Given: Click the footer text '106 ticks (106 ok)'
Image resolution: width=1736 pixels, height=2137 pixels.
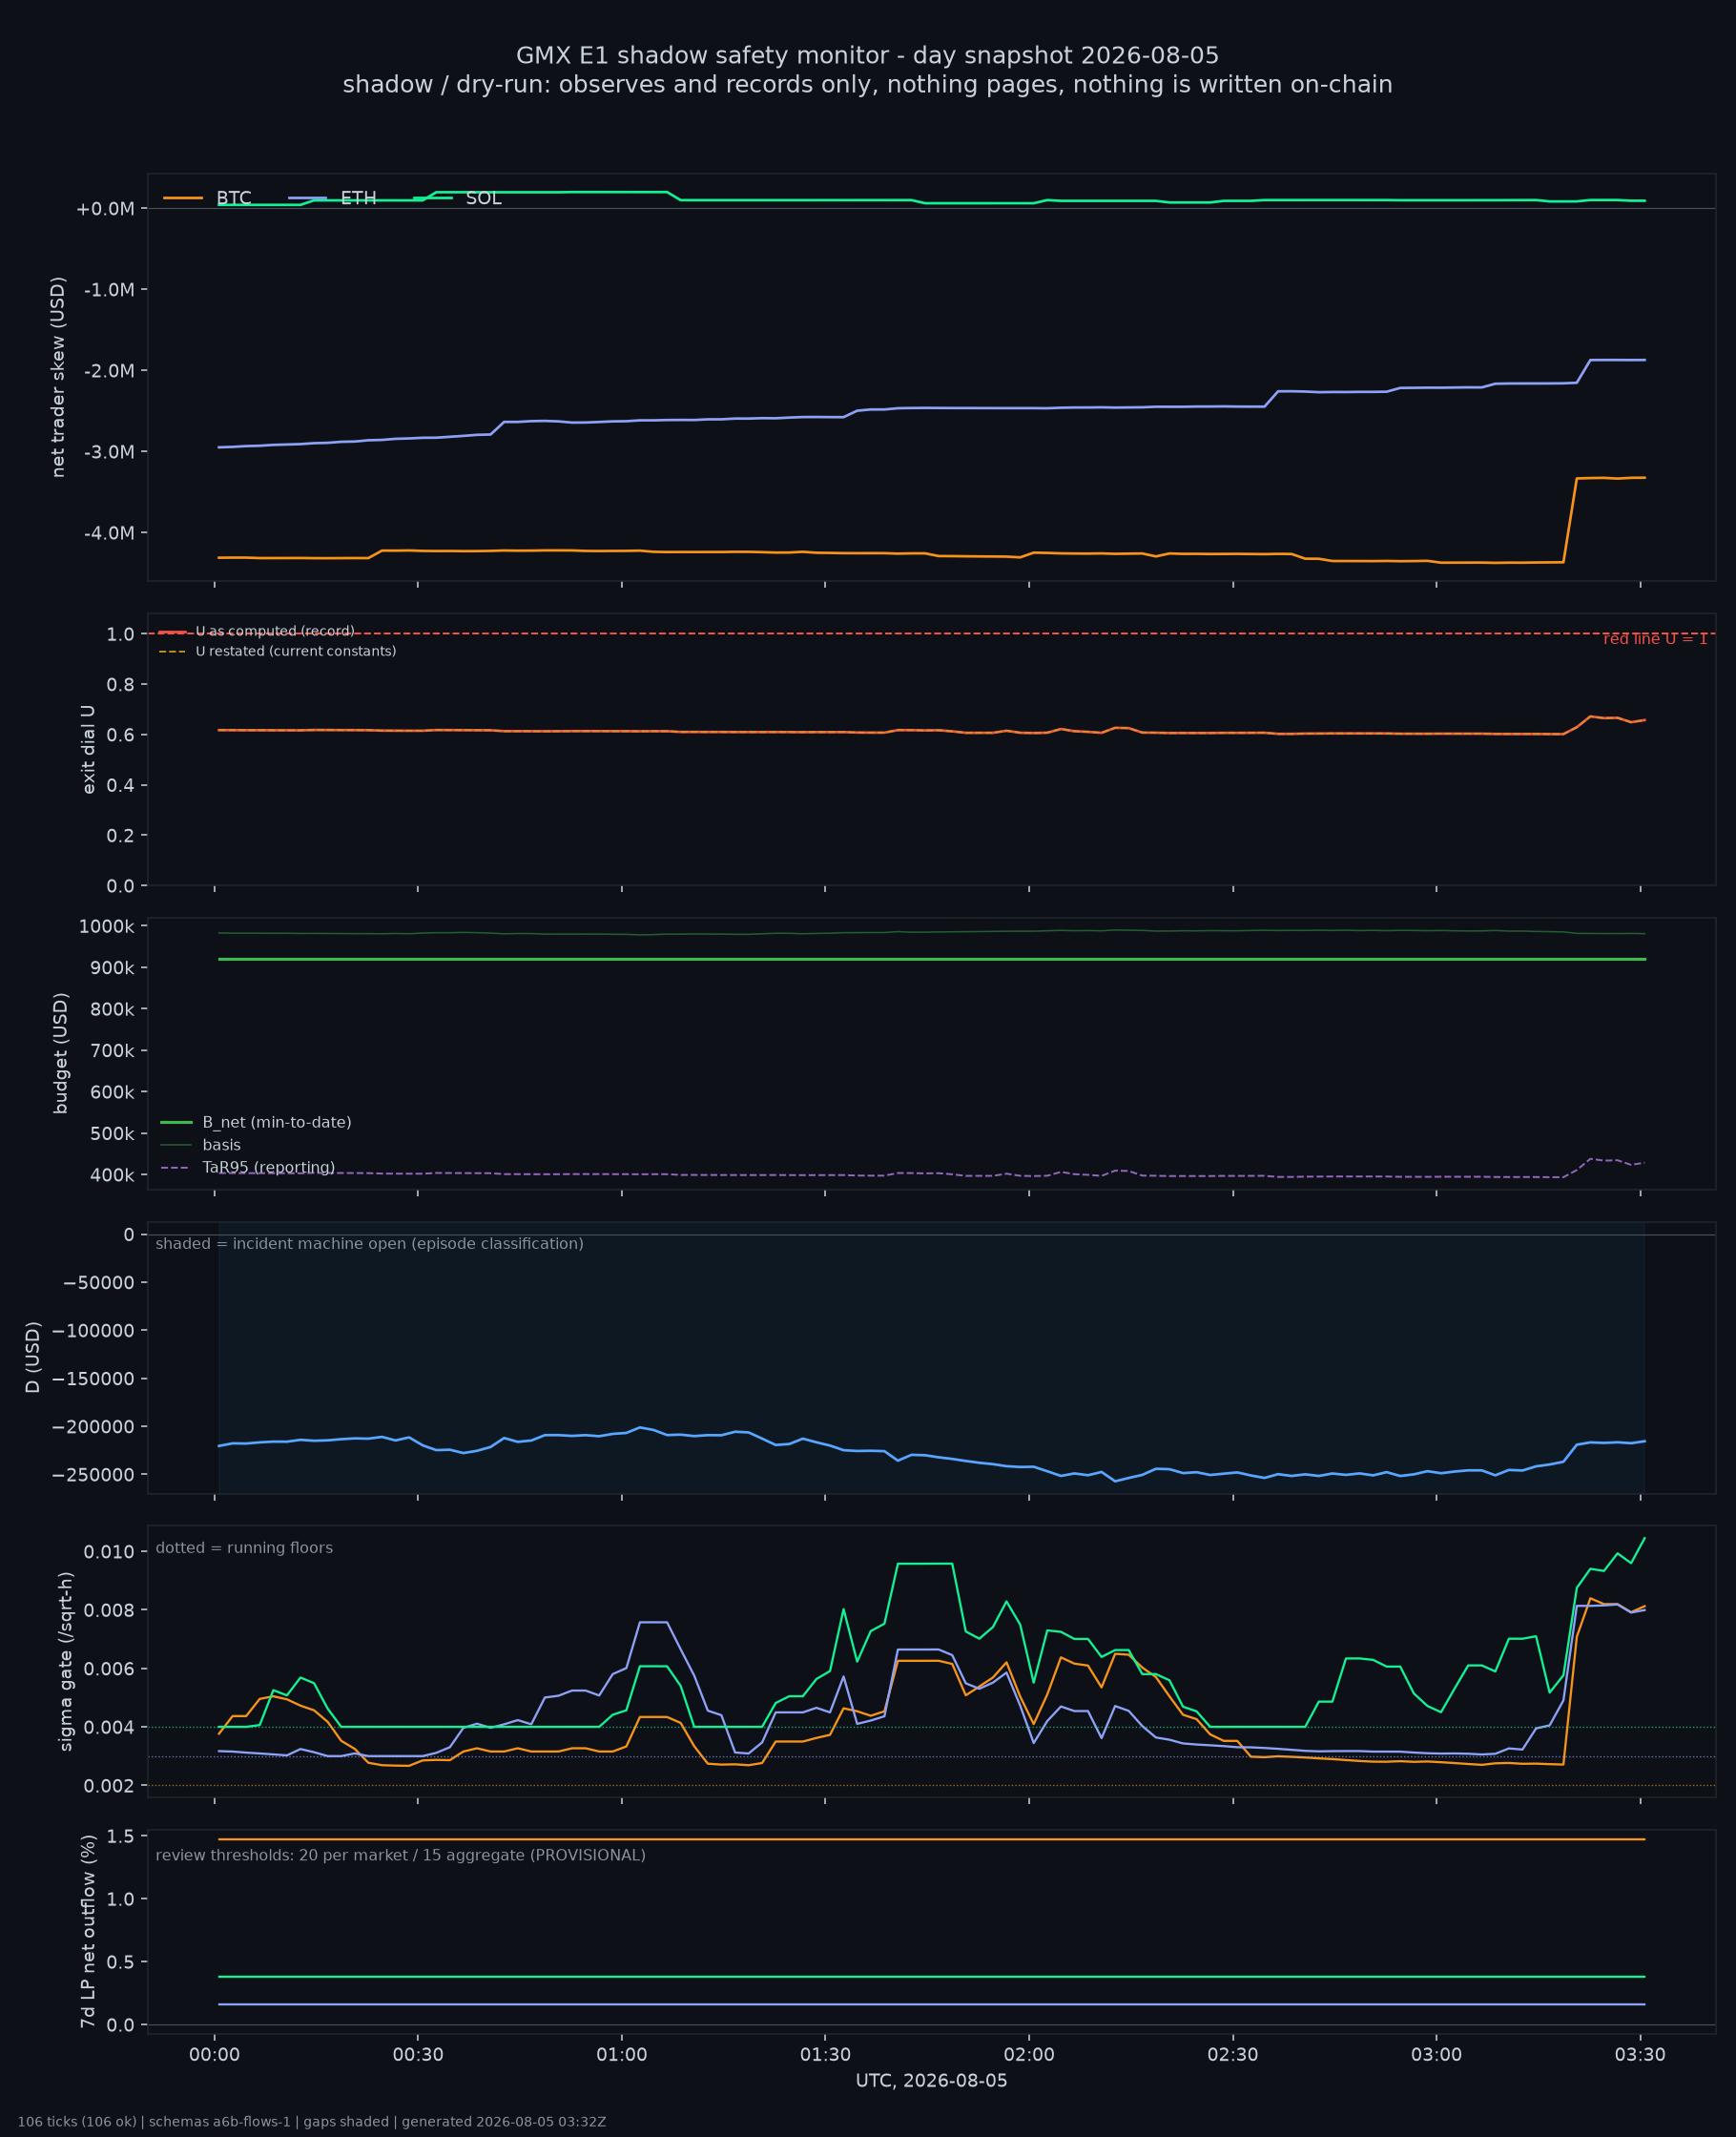Looking at the screenshot, I should click(77, 2122).
